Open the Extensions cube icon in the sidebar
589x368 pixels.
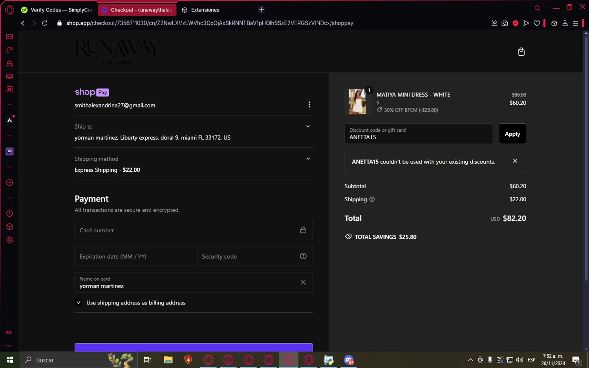tap(9, 227)
